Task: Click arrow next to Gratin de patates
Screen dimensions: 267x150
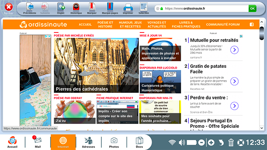Action: (x=234, y=81)
